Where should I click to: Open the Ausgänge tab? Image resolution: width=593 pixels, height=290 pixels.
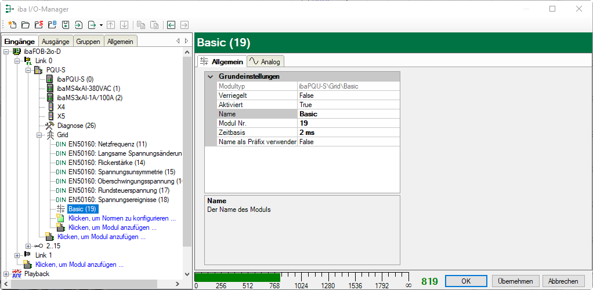pos(55,42)
